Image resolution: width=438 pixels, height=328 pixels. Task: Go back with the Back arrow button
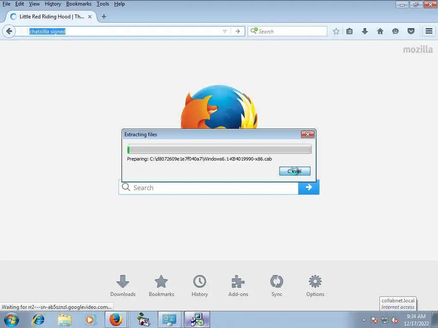(x=9, y=31)
